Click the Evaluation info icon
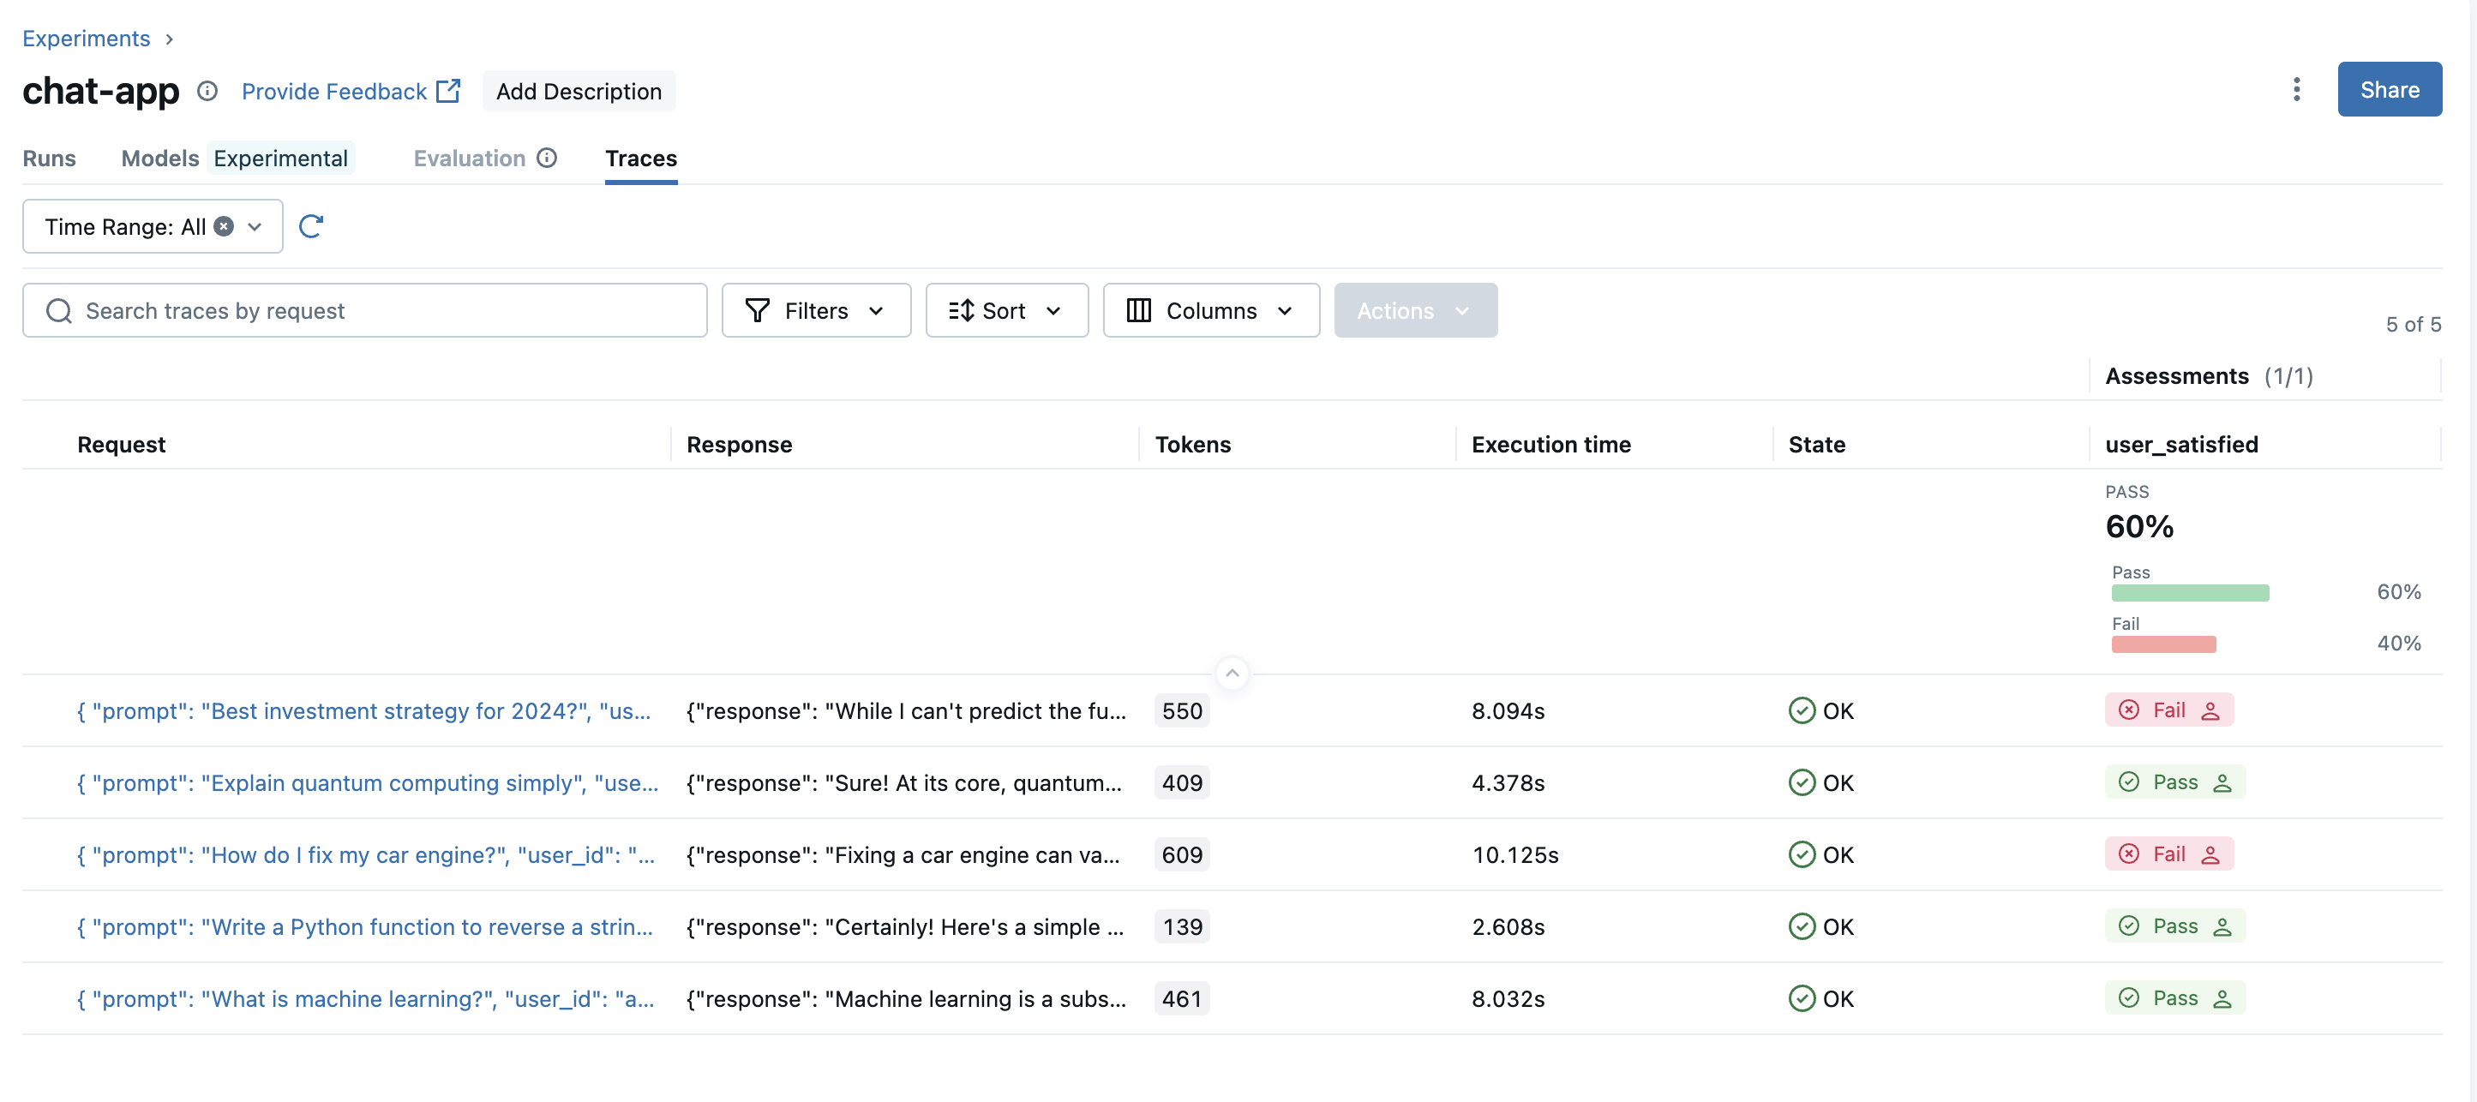Viewport: 2477px width, 1102px height. pyautogui.click(x=546, y=158)
